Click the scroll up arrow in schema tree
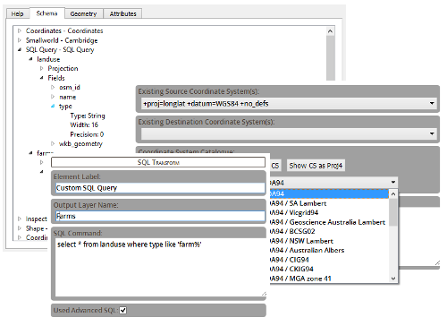The width and height of the screenshot is (447, 326). [330, 31]
